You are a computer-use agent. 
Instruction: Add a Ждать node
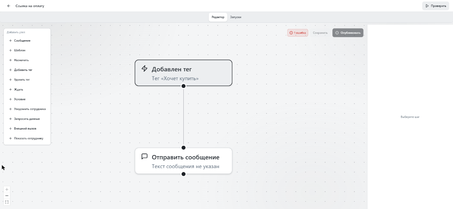coord(27,89)
